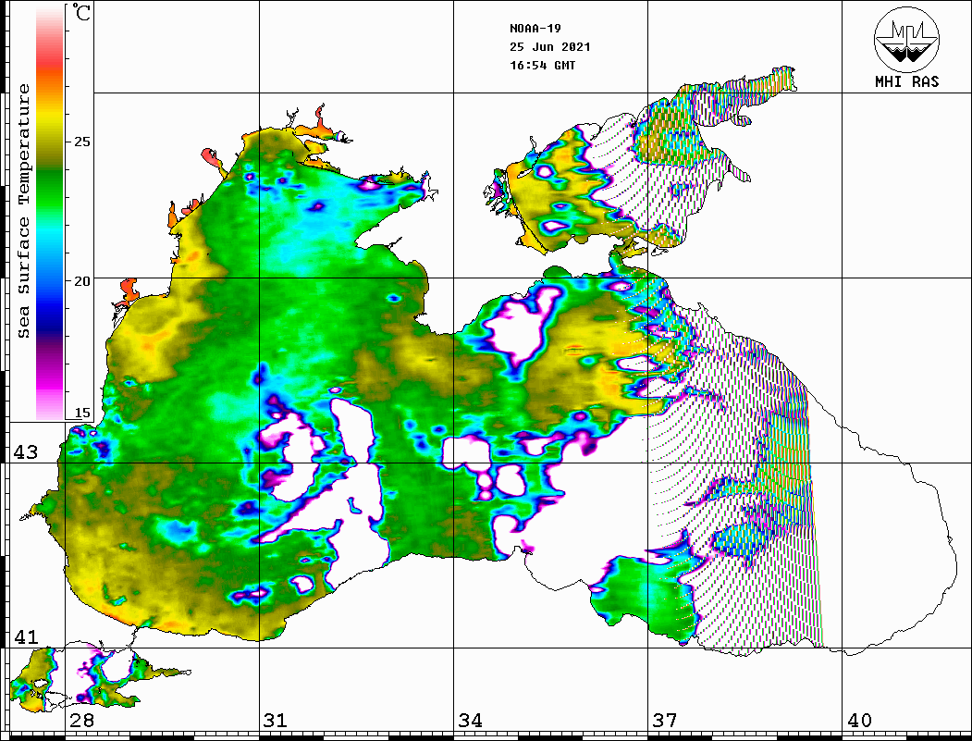This screenshot has height=741, width=972.
Task: Click the longitude label '40'
Action: pos(859,720)
